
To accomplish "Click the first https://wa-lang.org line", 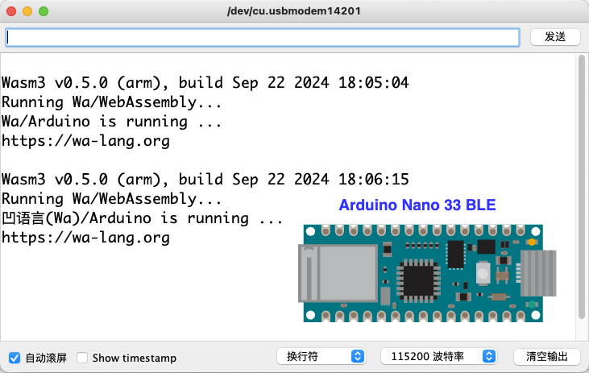I will (x=86, y=141).
